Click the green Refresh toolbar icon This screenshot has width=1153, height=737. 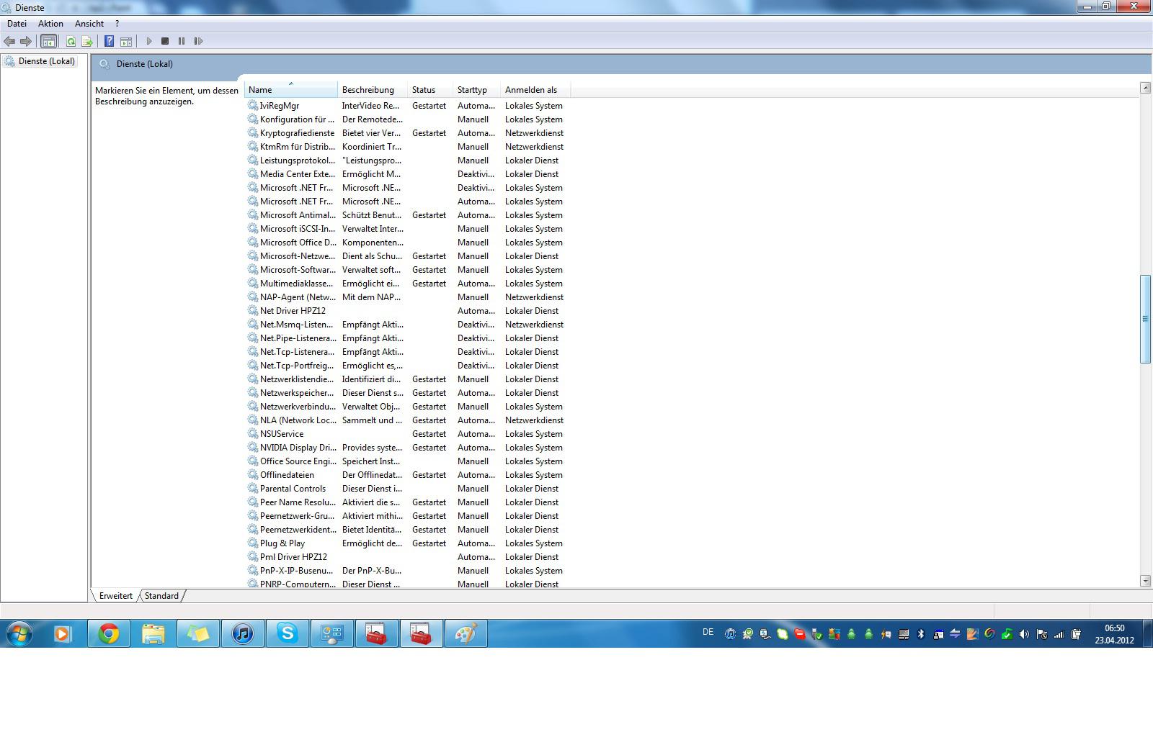coord(71,42)
